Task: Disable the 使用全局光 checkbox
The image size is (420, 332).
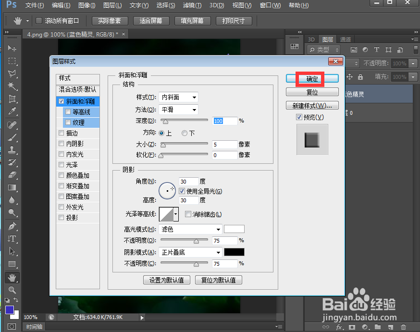Action: (x=182, y=191)
